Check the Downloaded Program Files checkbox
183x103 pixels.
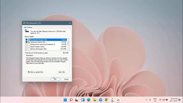click(27, 40)
